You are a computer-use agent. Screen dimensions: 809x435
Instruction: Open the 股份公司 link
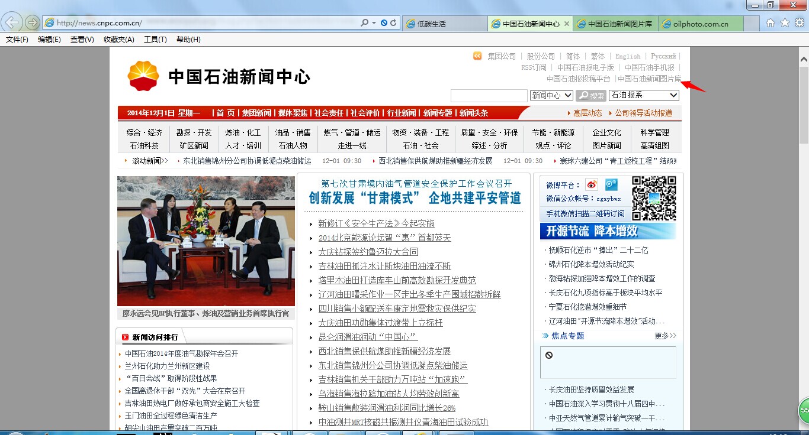pyautogui.click(x=541, y=56)
